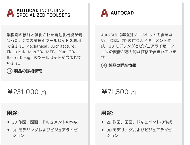
Task: Click 2D 作図 bullet in left card
Action: pyautogui.click(x=45, y=122)
